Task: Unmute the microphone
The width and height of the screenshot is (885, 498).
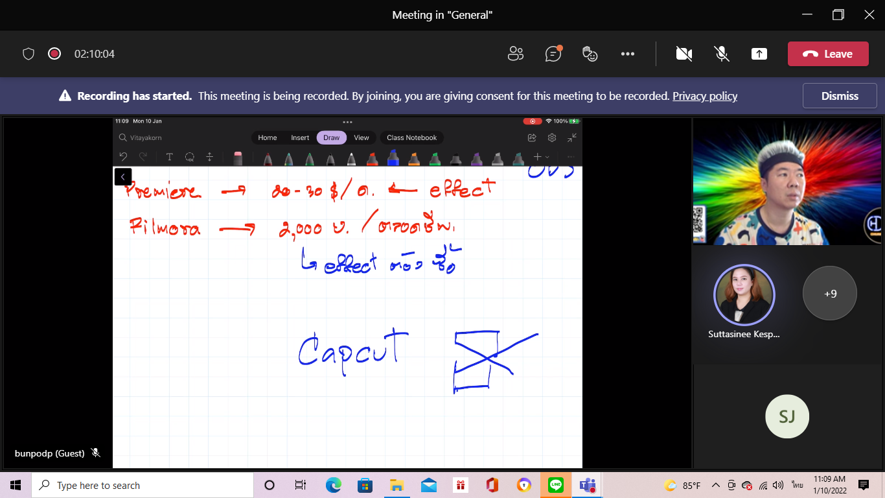Action: (x=722, y=54)
